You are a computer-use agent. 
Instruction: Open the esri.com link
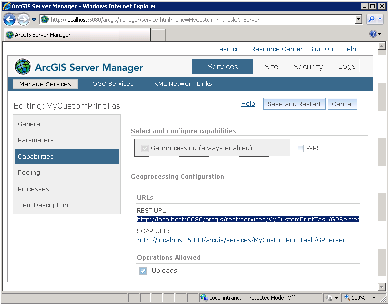(x=232, y=49)
